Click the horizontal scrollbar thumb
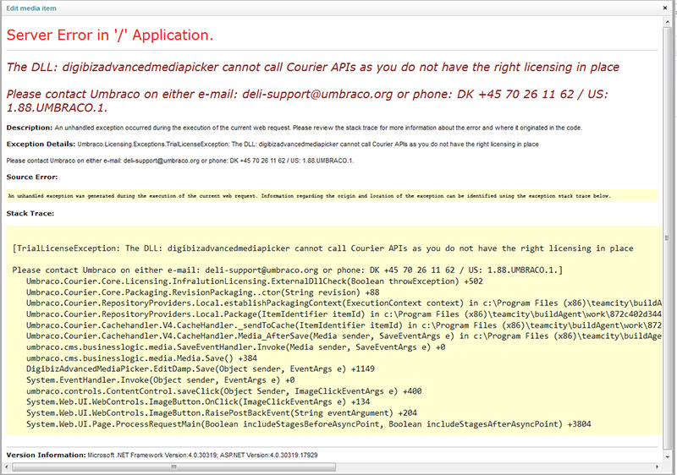This screenshot has height=475, width=677. click(174, 467)
